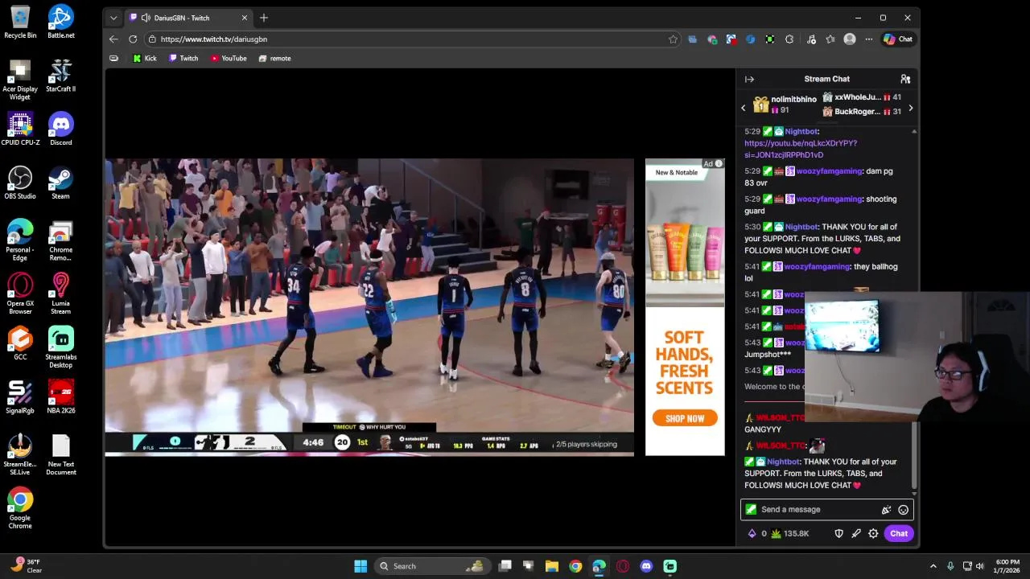Open the Copilot Chat button in Edge

tap(898, 39)
